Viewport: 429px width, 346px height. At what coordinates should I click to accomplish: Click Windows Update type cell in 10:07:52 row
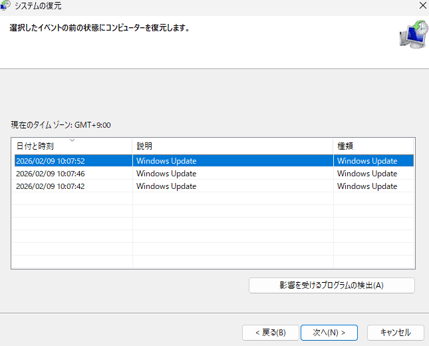click(x=367, y=161)
